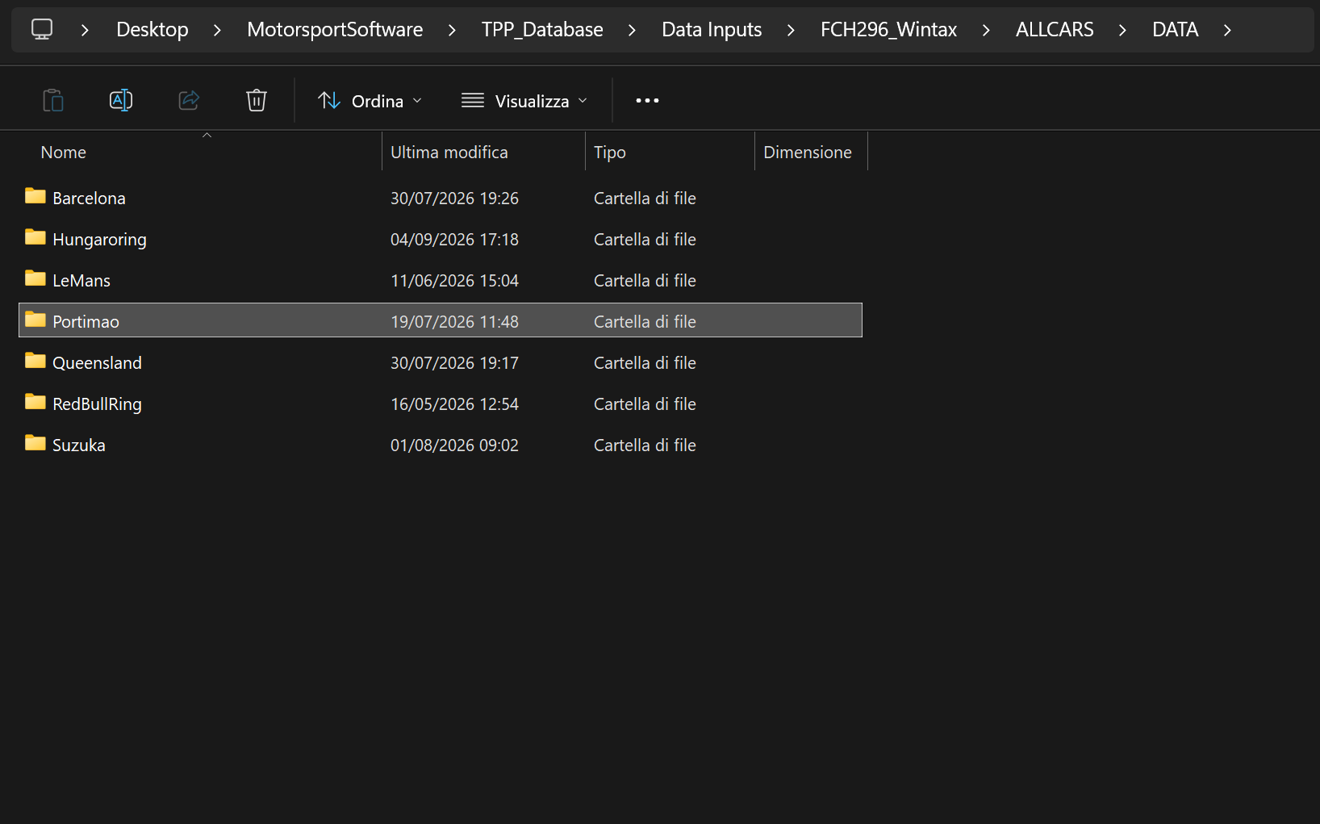Screen dimensions: 1320x824
Task: Navigate to Data Inputs in breadcrumb
Action: coord(712,30)
